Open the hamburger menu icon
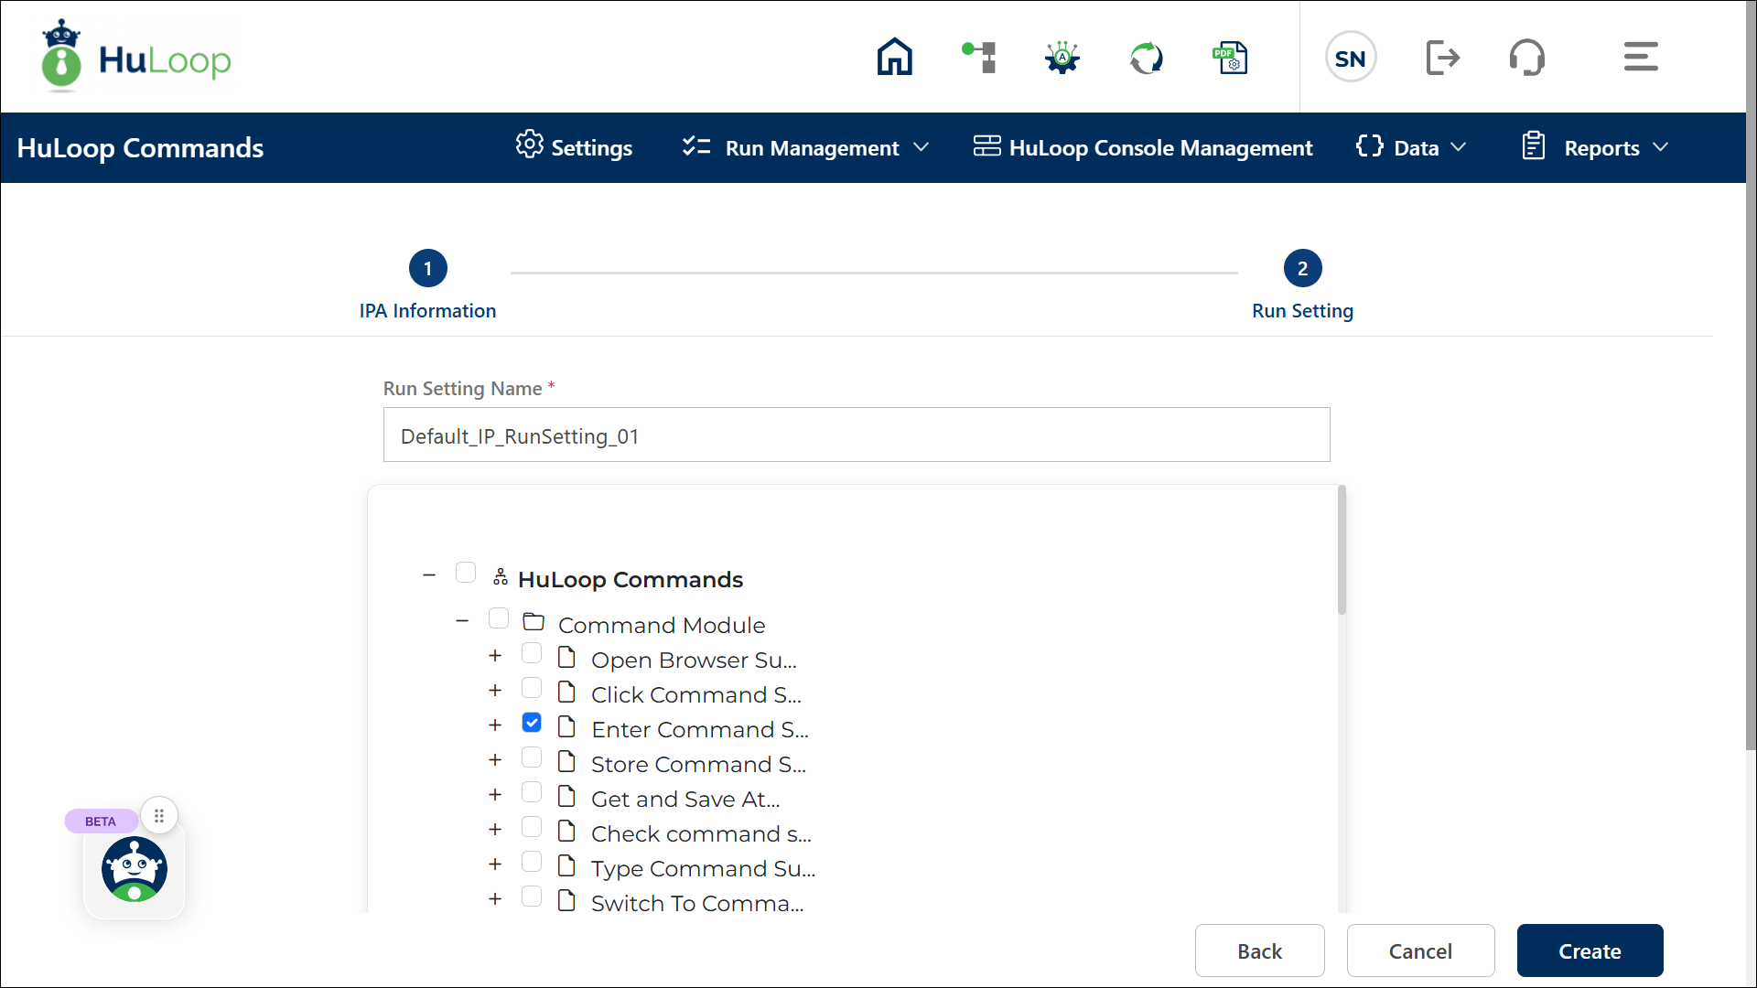 coord(1640,58)
